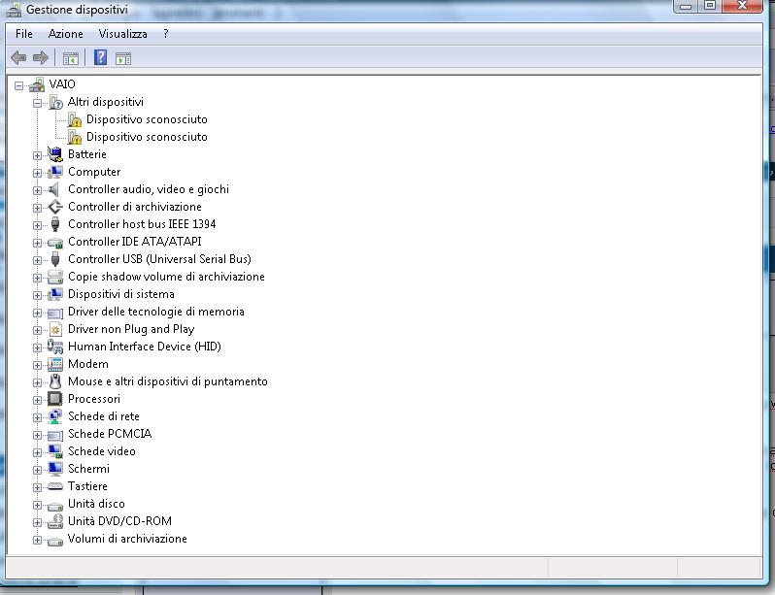This screenshot has width=775, height=595.
Task: Click the Copie shadow volume icon
Action: point(55,277)
